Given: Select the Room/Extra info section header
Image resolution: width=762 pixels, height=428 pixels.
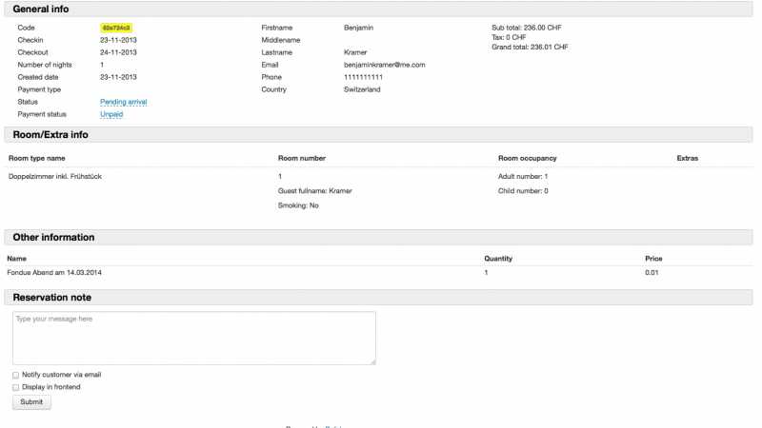Looking at the screenshot, I should click(50, 135).
